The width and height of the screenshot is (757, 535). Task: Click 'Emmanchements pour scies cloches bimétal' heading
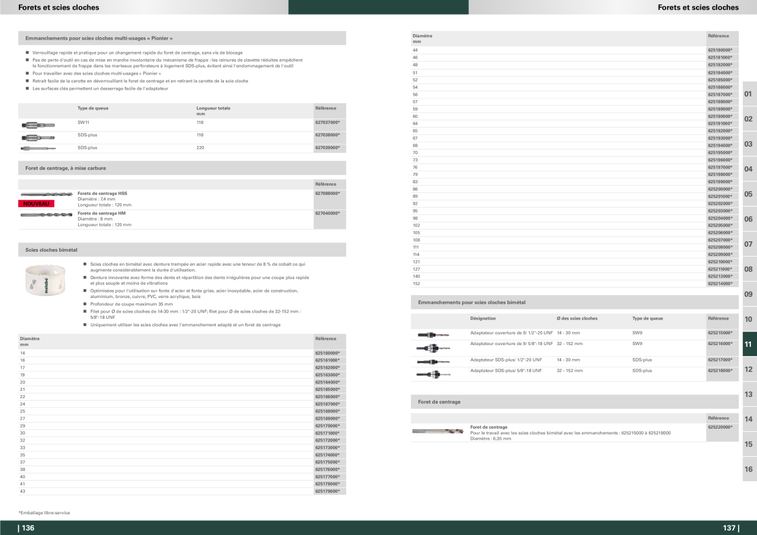471,302
